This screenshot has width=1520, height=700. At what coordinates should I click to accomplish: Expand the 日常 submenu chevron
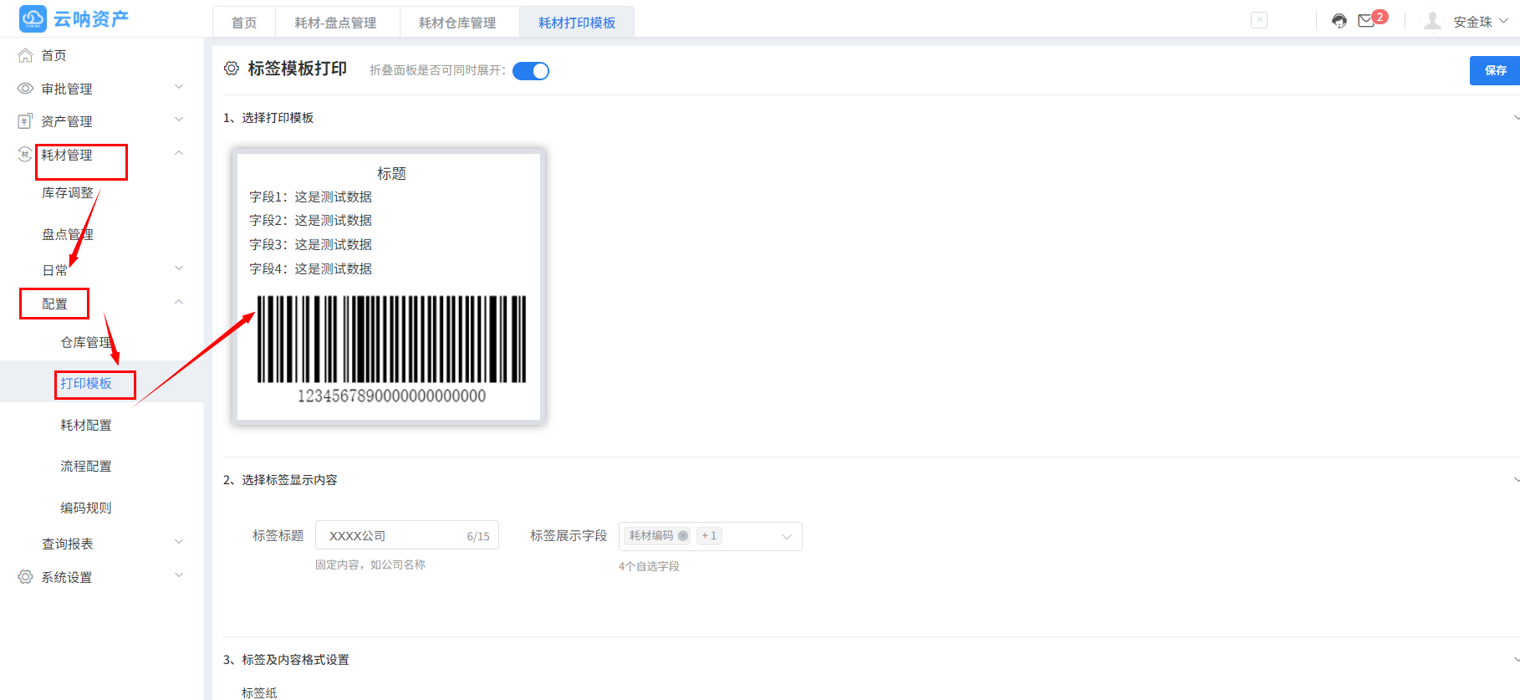(179, 268)
